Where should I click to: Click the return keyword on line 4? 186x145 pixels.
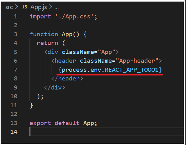tap(47, 43)
